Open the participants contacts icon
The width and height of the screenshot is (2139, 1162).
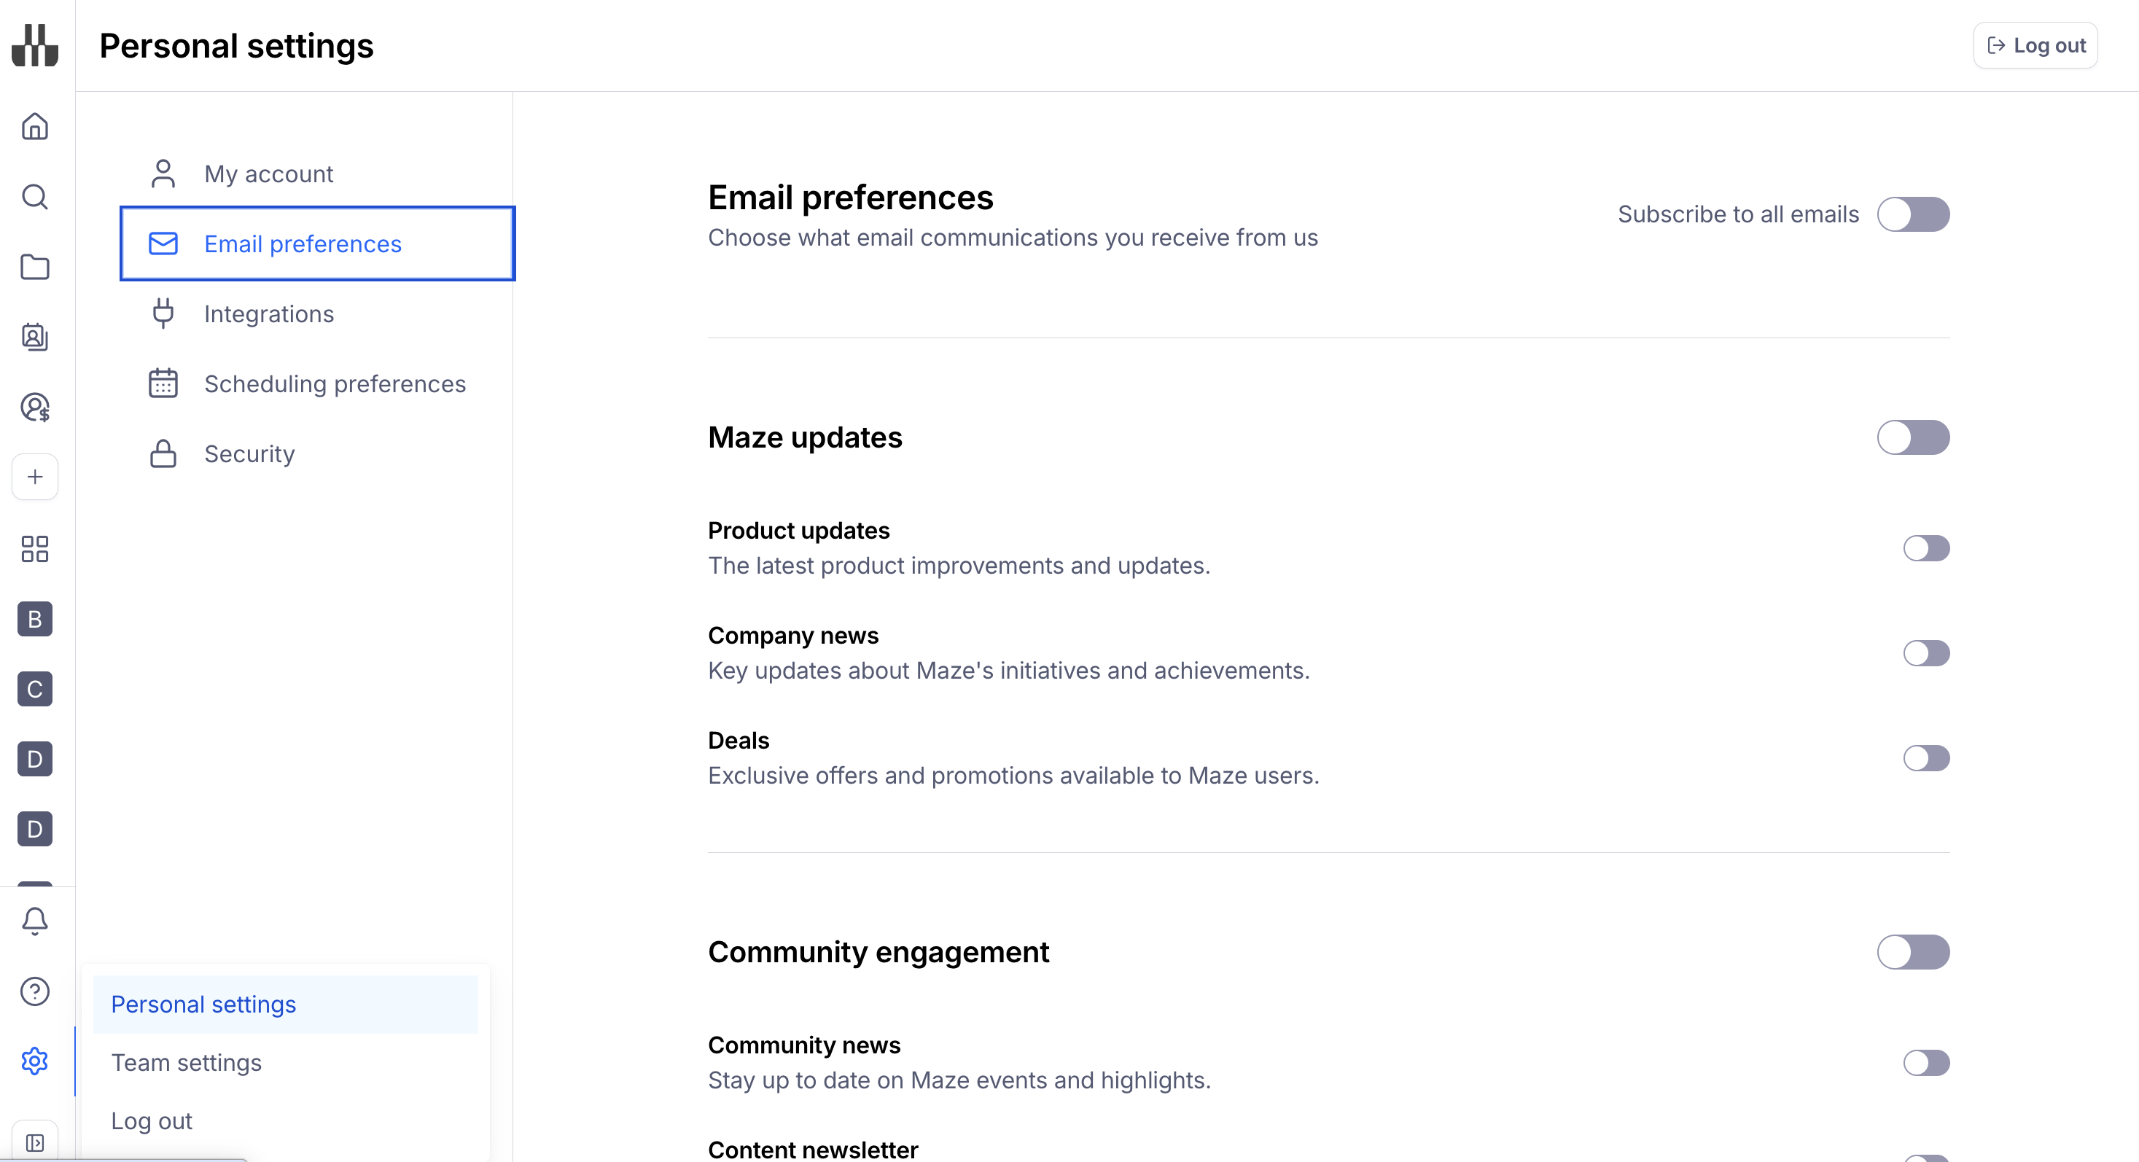pos(35,337)
